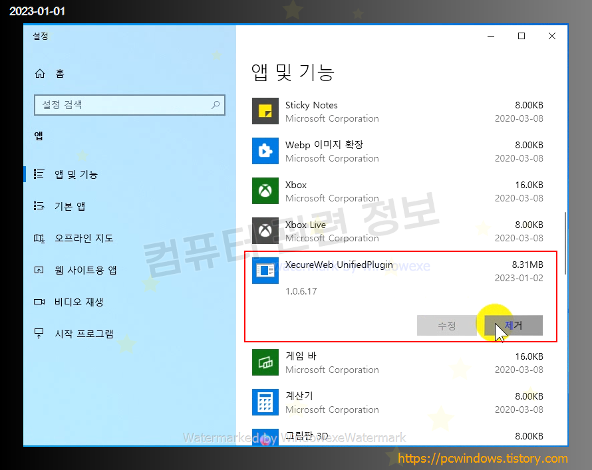Click the Webp 이미지 확장 app icon
The height and width of the screenshot is (470, 592).
point(265,151)
